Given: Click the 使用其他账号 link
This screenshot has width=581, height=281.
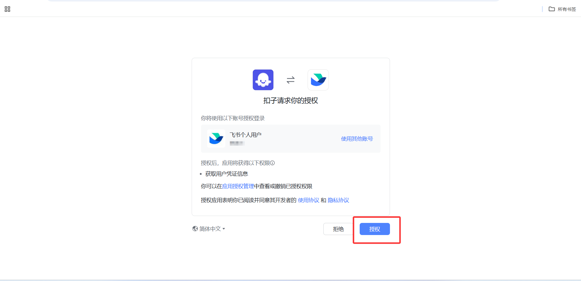Looking at the screenshot, I should 357,139.
